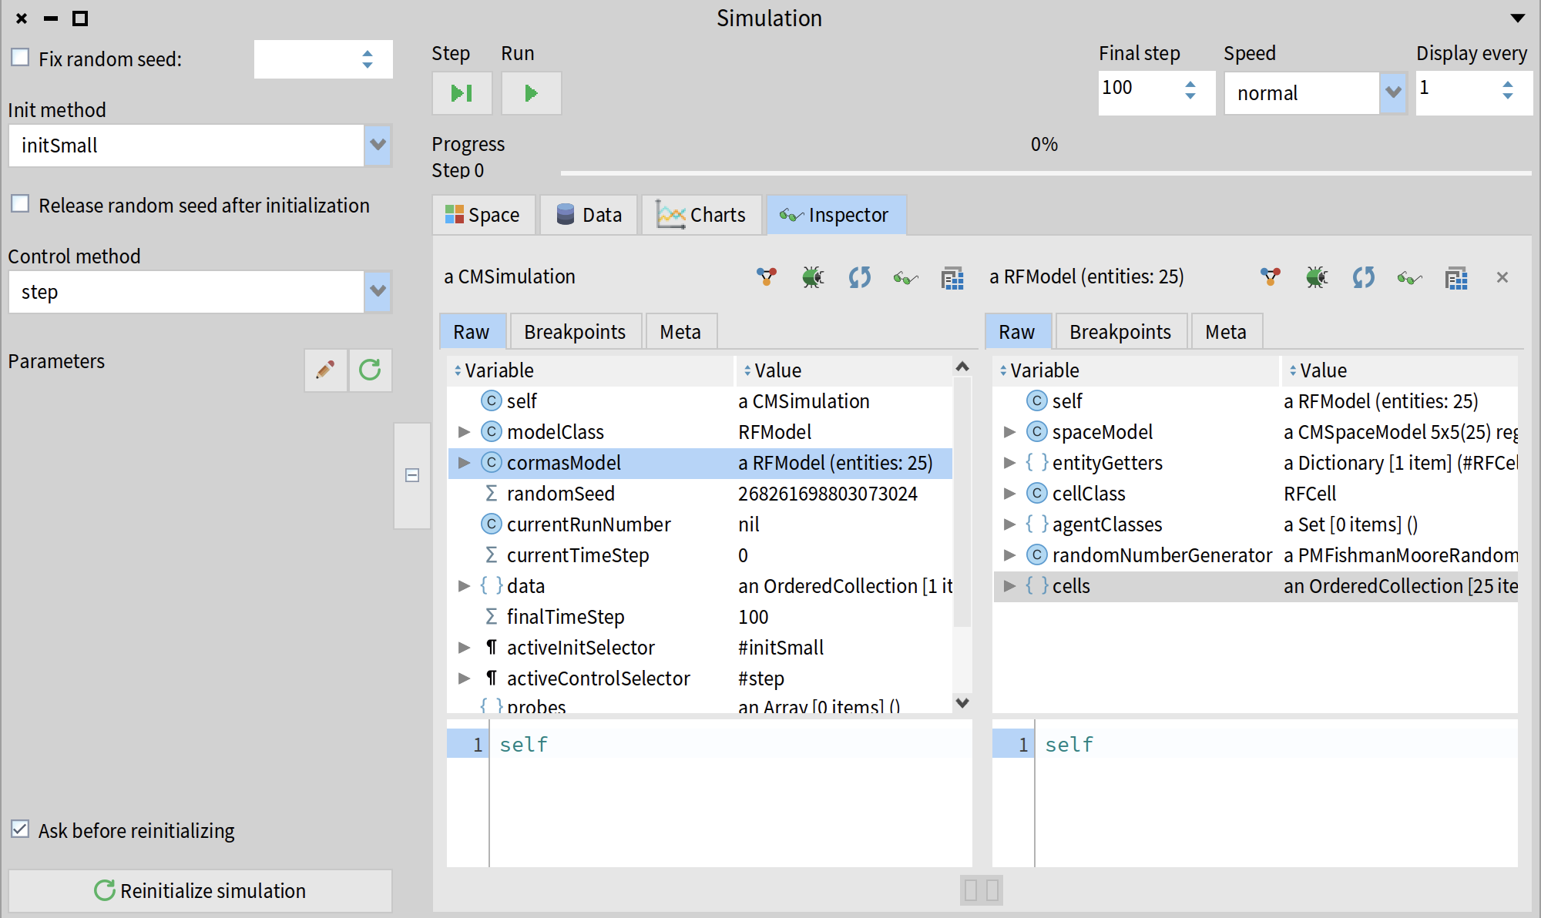Expand the cells tree row
1541x918 pixels.
click(x=1009, y=586)
